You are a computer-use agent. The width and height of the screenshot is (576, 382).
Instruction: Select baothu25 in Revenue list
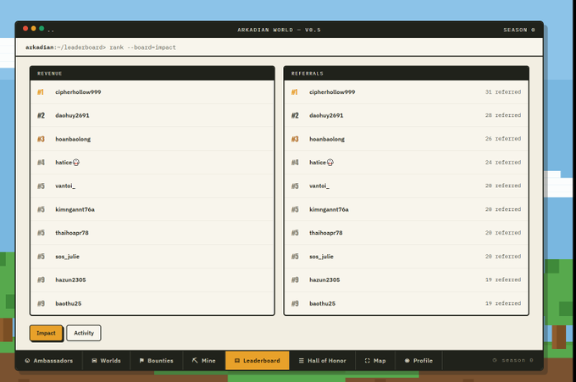point(152,303)
